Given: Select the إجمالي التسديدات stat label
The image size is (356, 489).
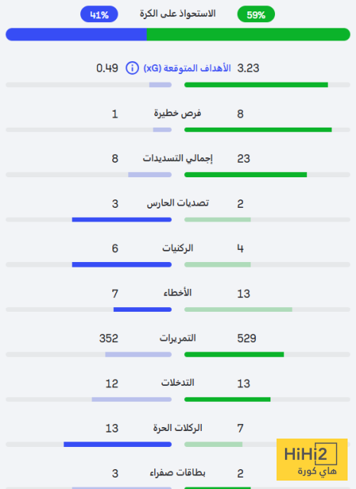Looking at the screenshot, I should (x=178, y=158).
